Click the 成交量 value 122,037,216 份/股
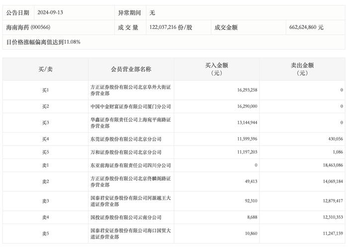The image size is (348, 247). [x=171, y=27]
